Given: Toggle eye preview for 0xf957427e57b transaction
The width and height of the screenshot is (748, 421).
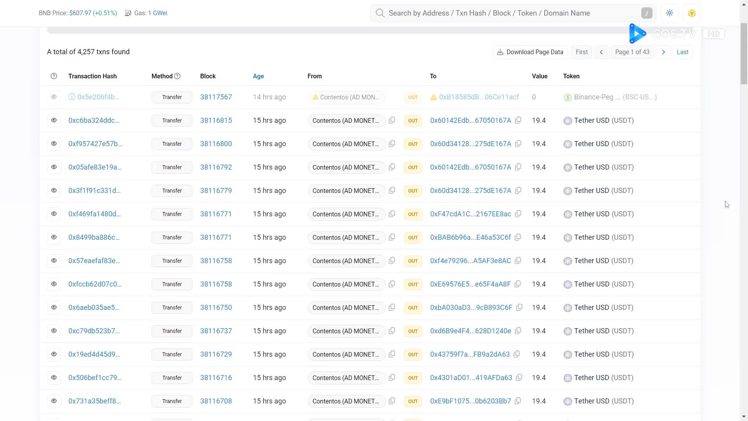Looking at the screenshot, I should point(54,144).
